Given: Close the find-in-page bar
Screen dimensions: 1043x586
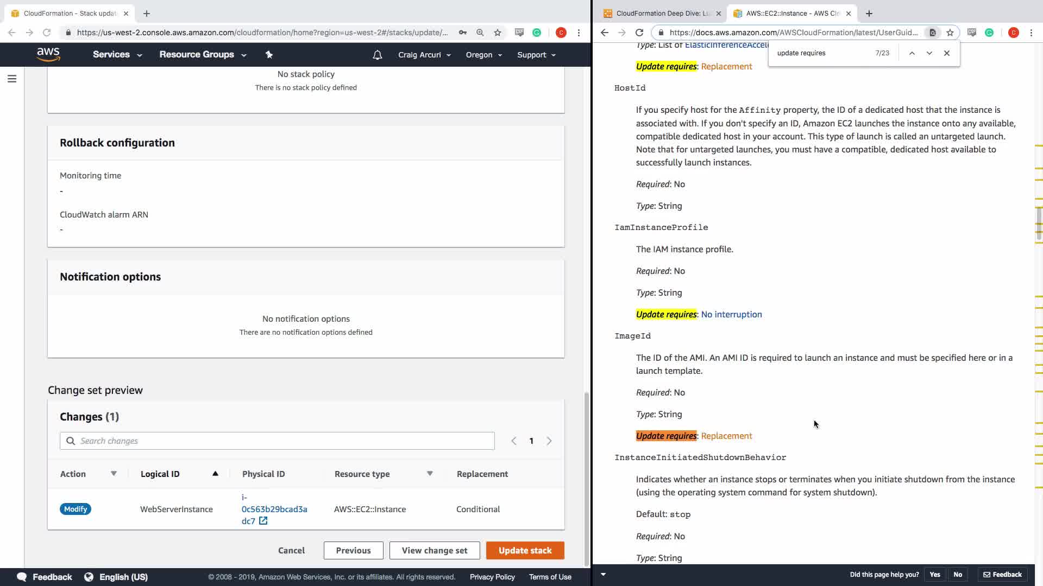Looking at the screenshot, I should click(x=947, y=53).
